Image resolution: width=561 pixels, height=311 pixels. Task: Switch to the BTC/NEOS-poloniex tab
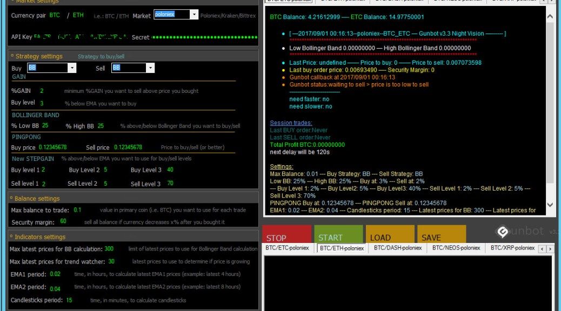pos(456,248)
